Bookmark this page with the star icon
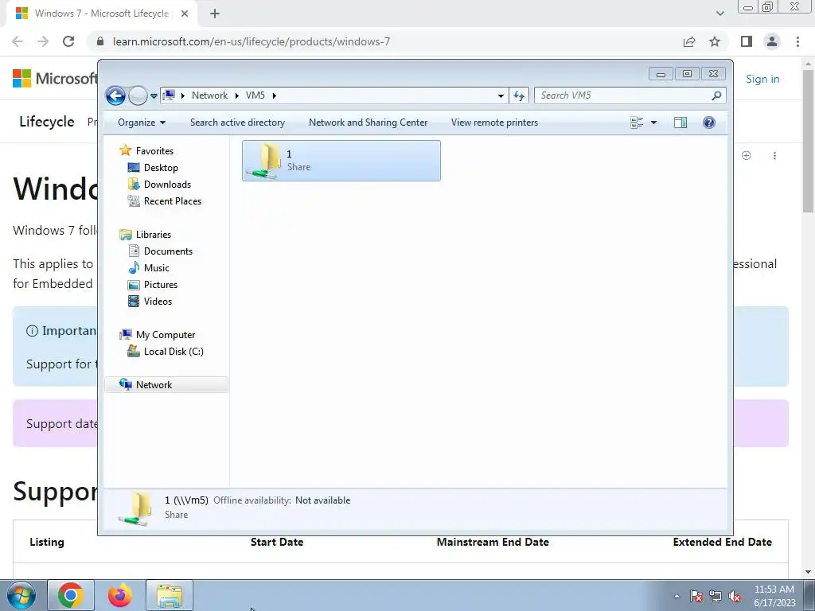815x611 pixels. tap(715, 41)
